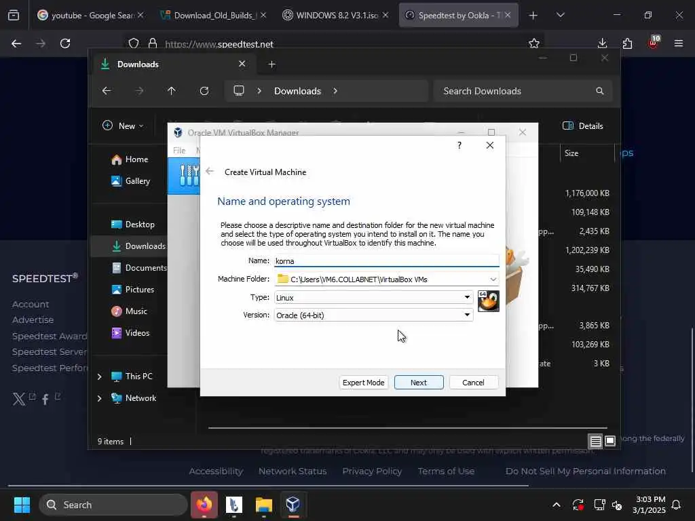Image resolution: width=695 pixels, height=521 pixels.
Task: Click Firefox View icon at tab bar left
Action: pos(14,16)
